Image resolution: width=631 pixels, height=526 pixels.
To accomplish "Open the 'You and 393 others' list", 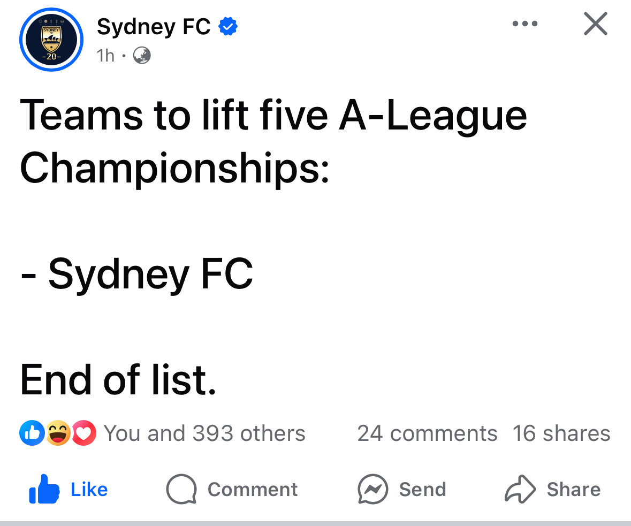I will point(204,433).
